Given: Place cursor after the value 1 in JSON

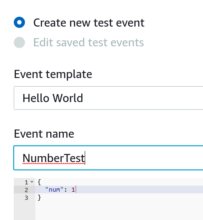Looking at the screenshot, I should point(75,190).
